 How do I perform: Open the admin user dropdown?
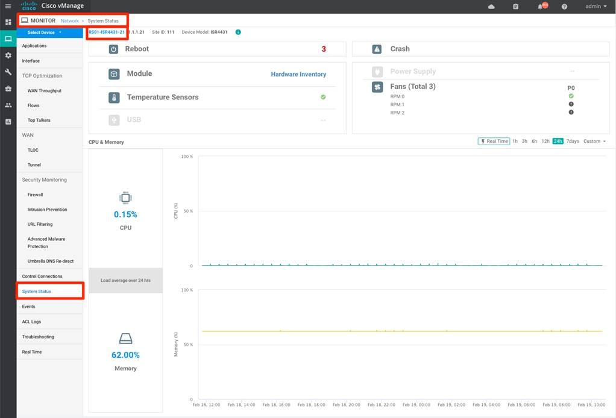596,7
